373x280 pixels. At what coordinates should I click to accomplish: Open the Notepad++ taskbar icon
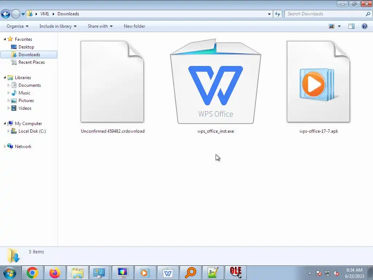pos(213,273)
